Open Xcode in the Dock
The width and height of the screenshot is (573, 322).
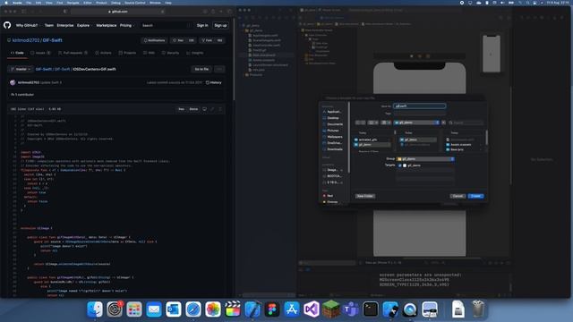pos(252,309)
